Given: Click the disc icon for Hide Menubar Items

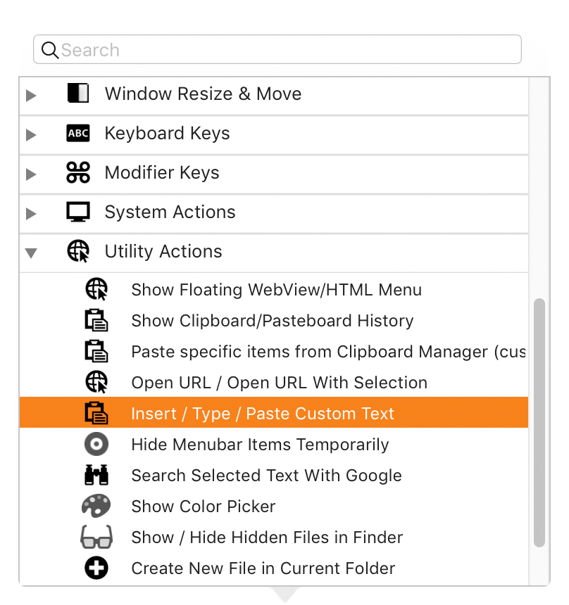Looking at the screenshot, I should coord(96,444).
